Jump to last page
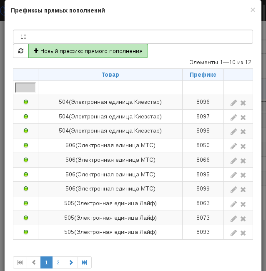Image resolution: width=266 pixels, height=271 pixels. [x=85, y=262]
